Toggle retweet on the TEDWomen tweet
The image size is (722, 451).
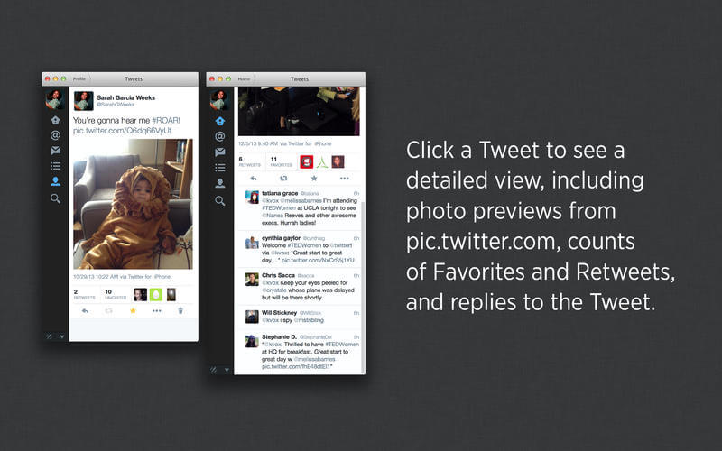(283, 178)
